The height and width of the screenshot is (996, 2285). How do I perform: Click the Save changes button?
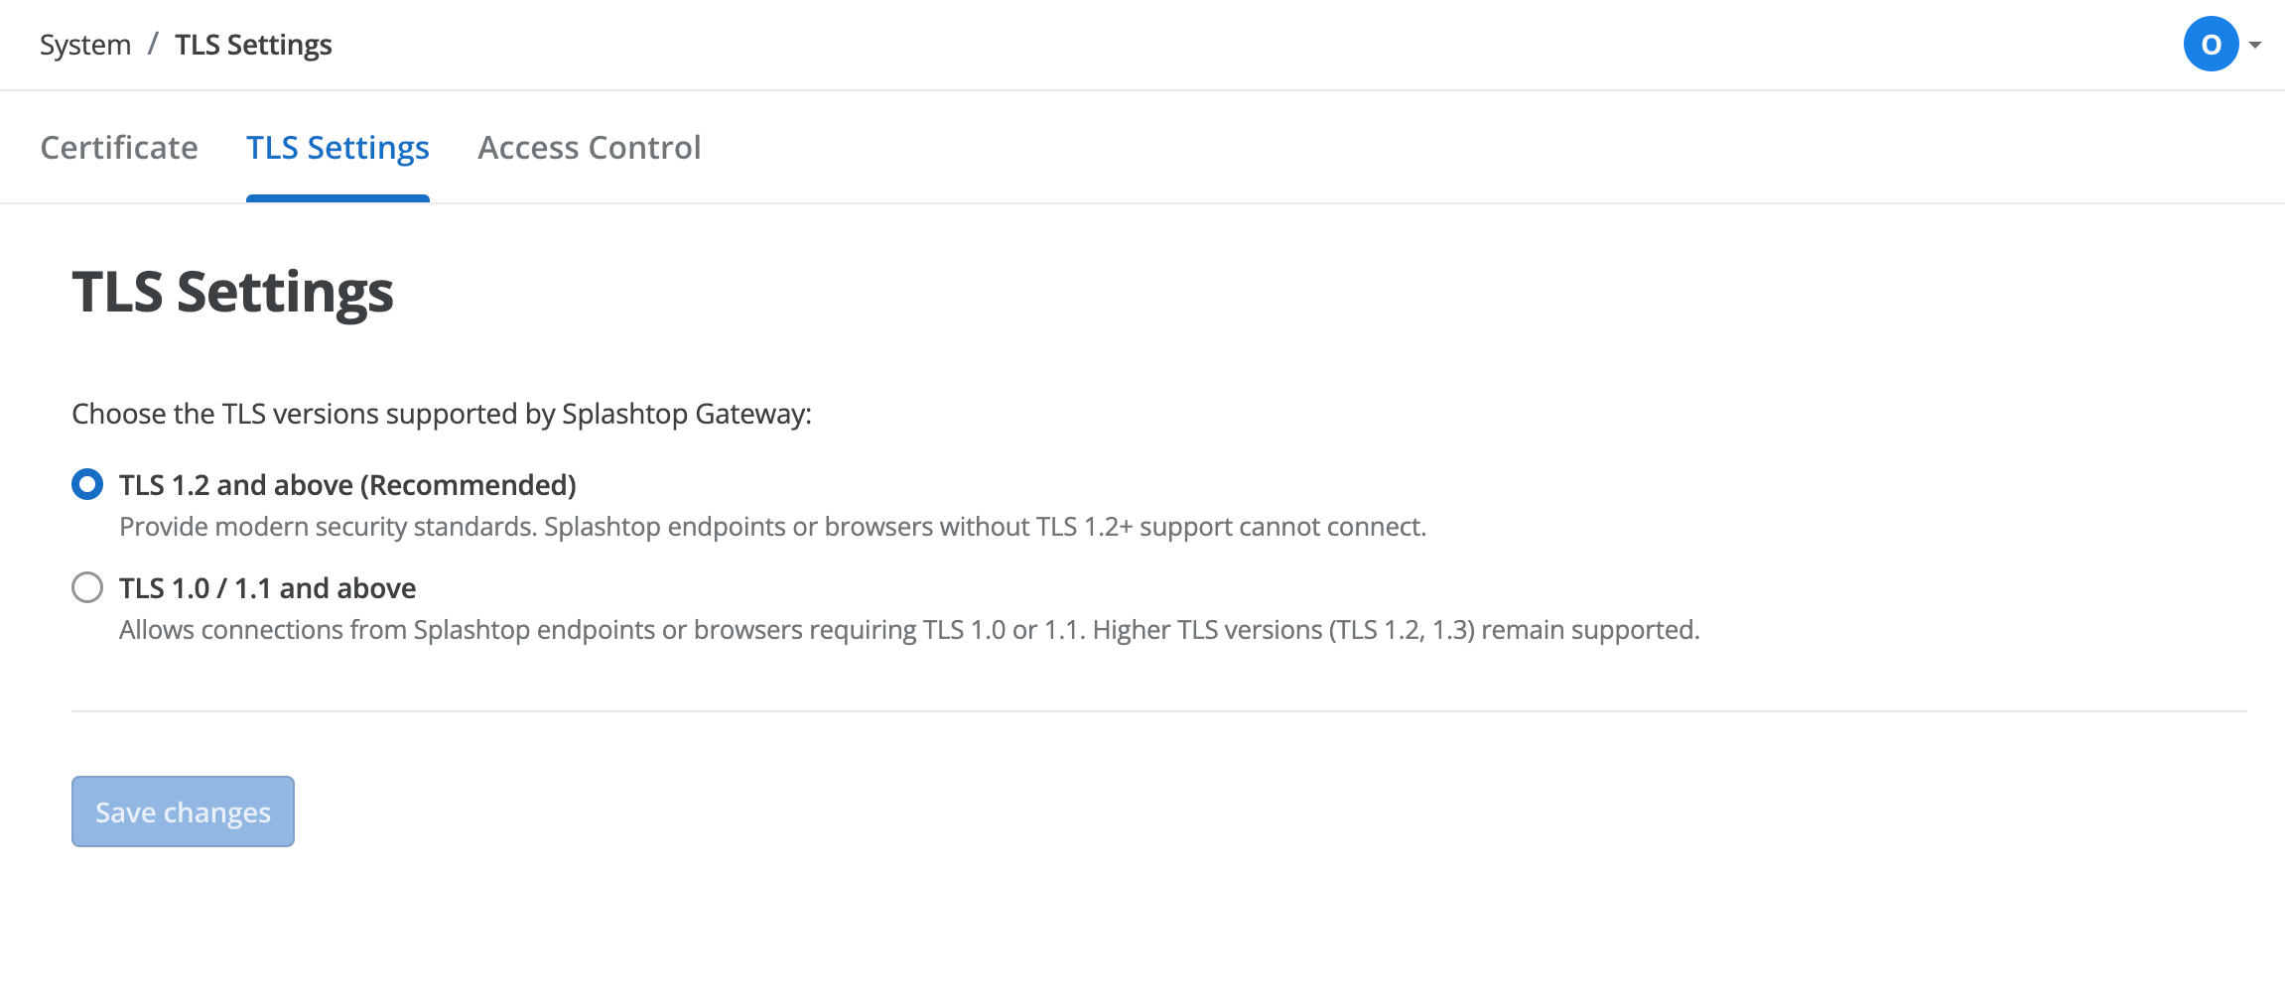[x=183, y=811]
